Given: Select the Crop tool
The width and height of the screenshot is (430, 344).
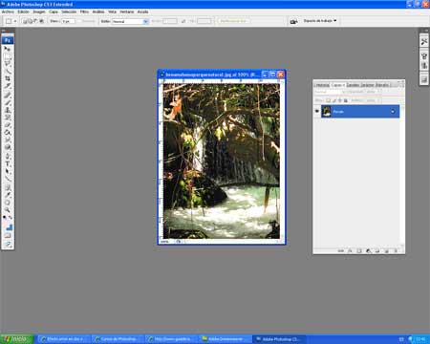Looking at the screenshot, I should pyautogui.click(x=8, y=78).
